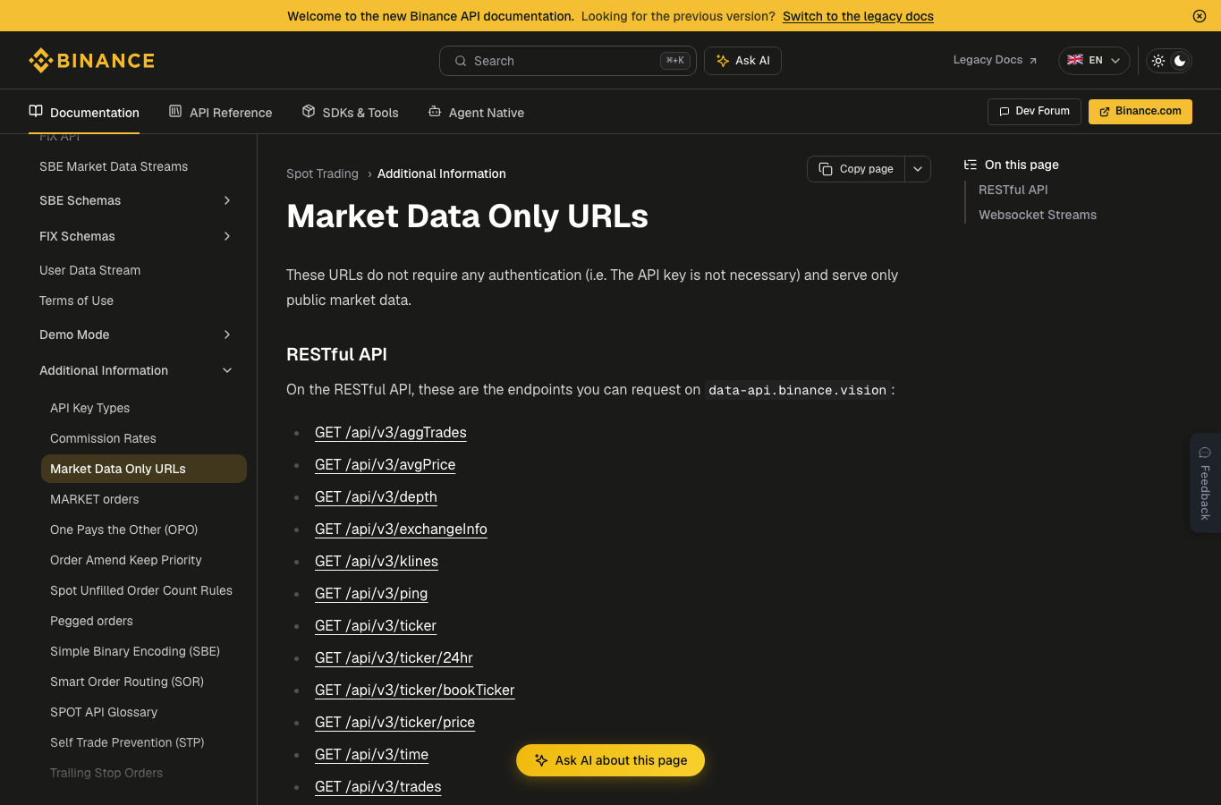Switch to the legacy docs link in banner
The width and height of the screenshot is (1221, 805).
tap(858, 16)
